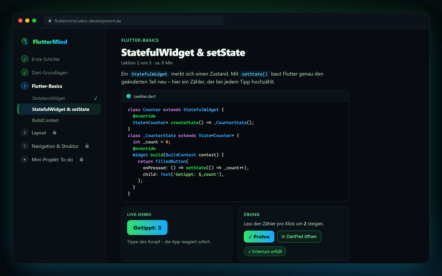Click the star badge beside Mini-Projekt

[x=25, y=159]
